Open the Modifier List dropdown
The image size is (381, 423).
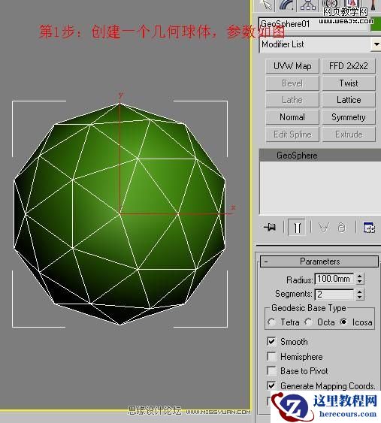tap(376, 44)
